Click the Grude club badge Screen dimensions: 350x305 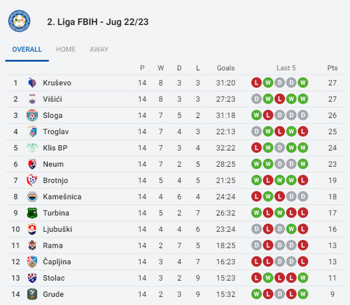(32, 294)
